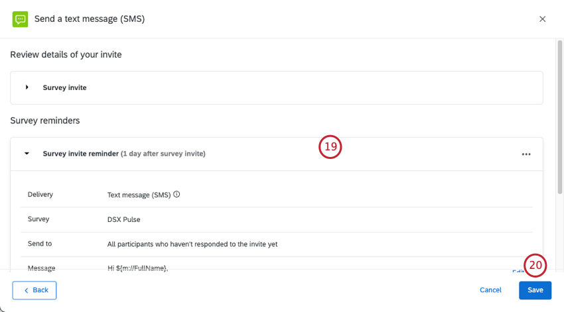The width and height of the screenshot is (564, 312).
Task: Click the Send to participants description
Action: click(192, 244)
